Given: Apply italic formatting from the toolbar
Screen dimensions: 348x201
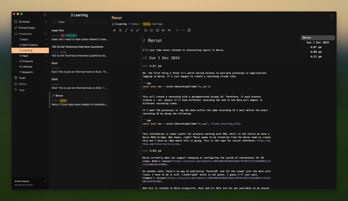Looking at the screenshot, I should coord(126,30).
